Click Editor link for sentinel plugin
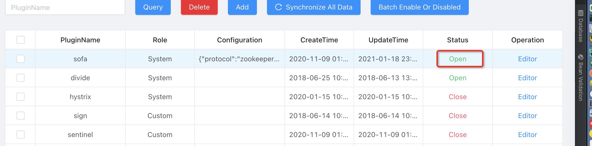Viewport: 592px width, 146px height. pyautogui.click(x=527, y=135)
